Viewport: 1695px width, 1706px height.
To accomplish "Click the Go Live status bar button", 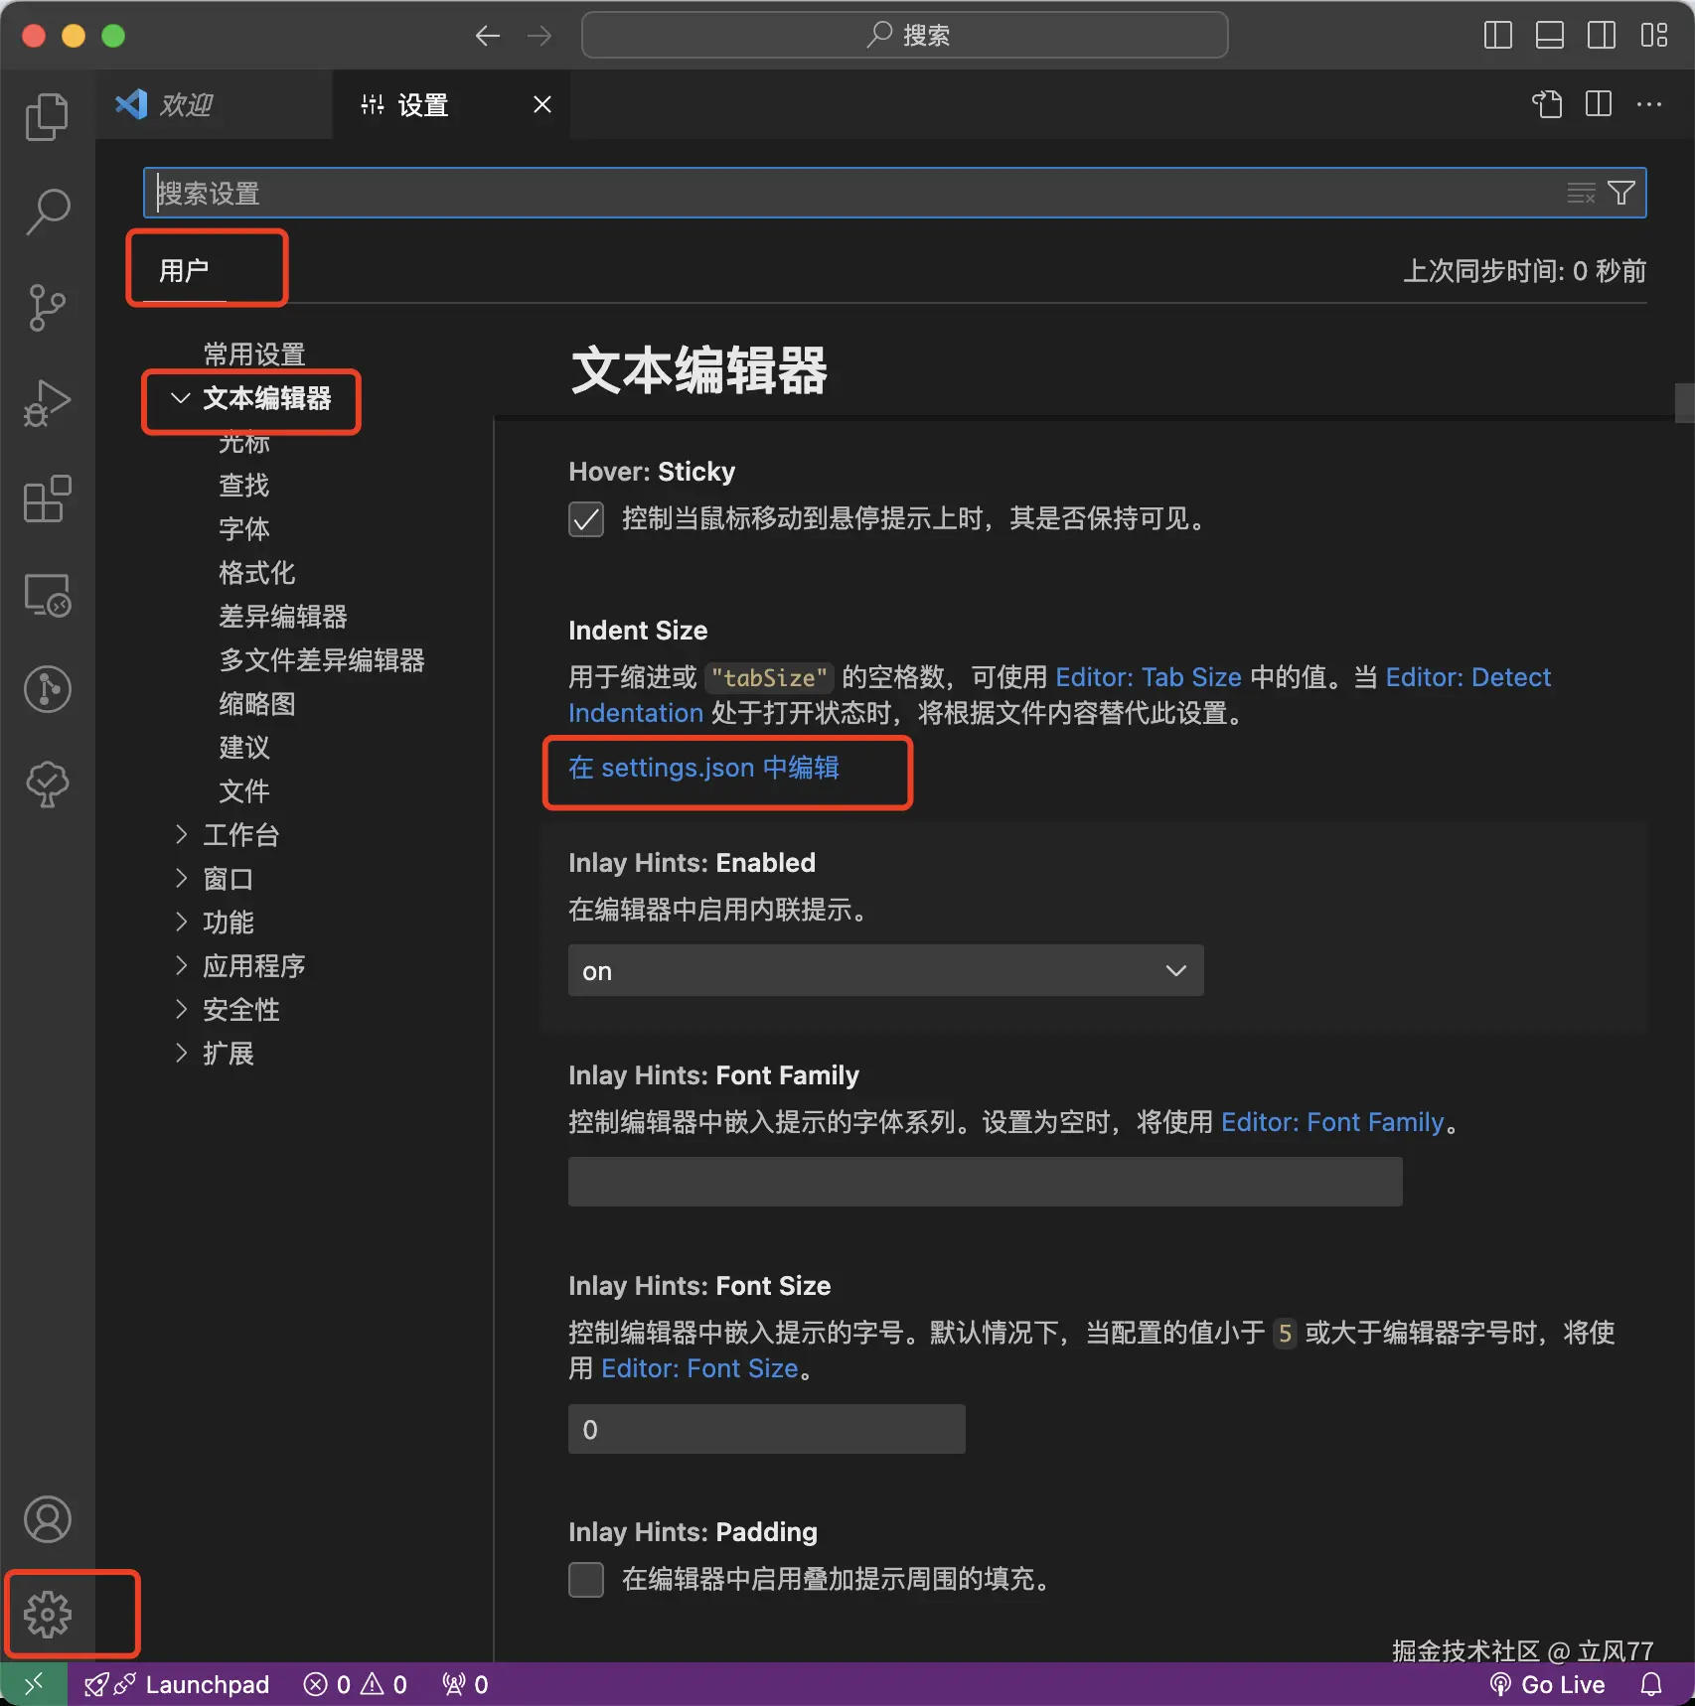I will [x=1548, y=1684].
